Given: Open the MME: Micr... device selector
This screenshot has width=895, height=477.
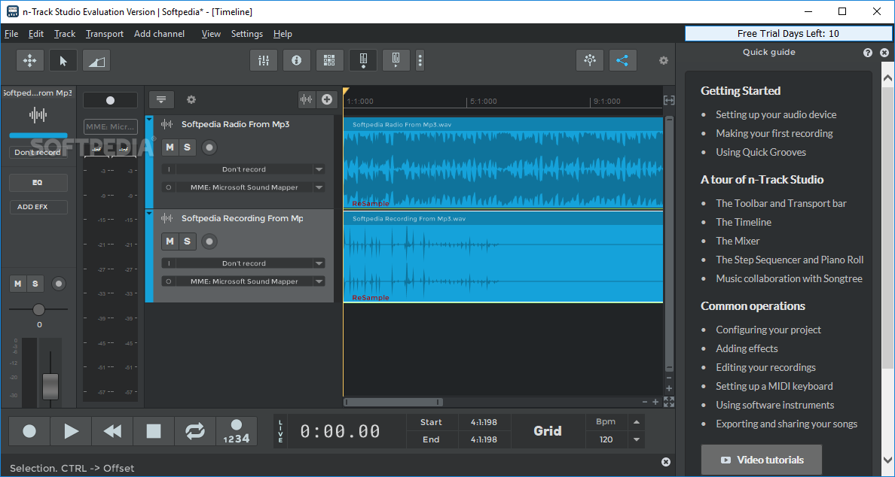Looking at the screenshot, I should pyautogui.click(x=111, y=126).
